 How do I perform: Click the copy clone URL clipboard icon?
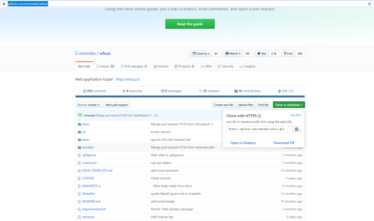coord(297,129)
